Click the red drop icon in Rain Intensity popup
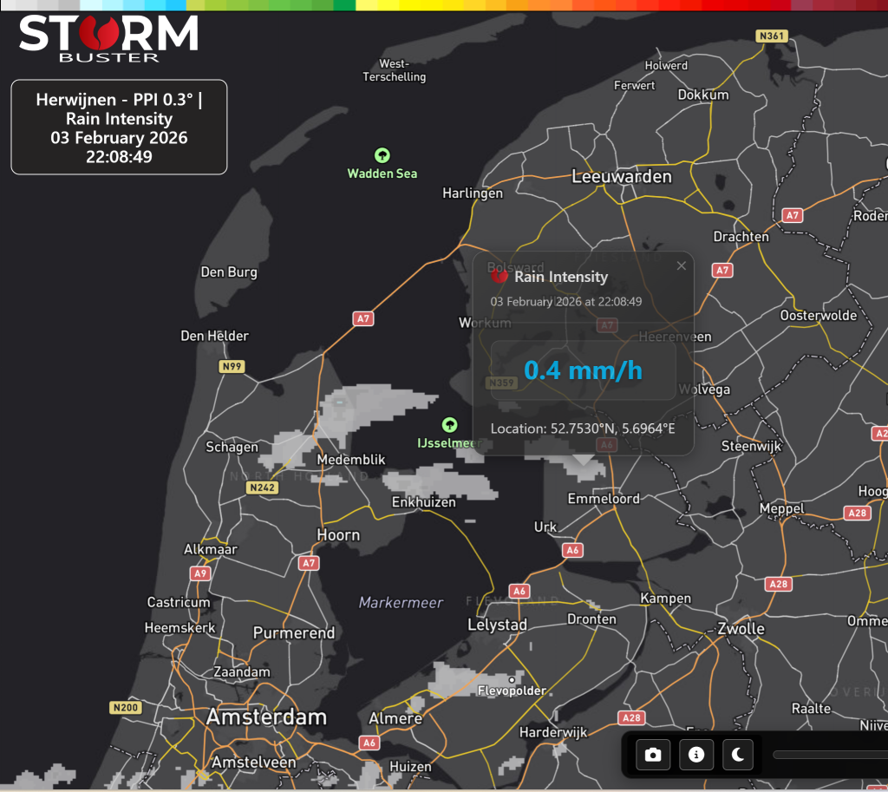Screen dimensions: 888x792 [x=499, y=276]
